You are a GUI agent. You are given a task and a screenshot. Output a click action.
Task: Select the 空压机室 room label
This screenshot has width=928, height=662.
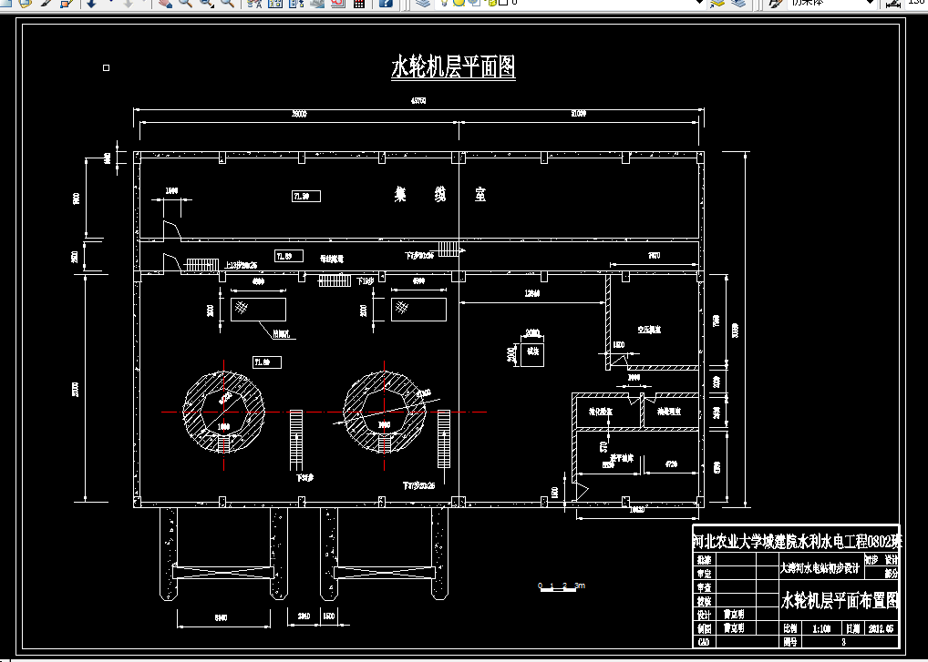click(649, 330)
